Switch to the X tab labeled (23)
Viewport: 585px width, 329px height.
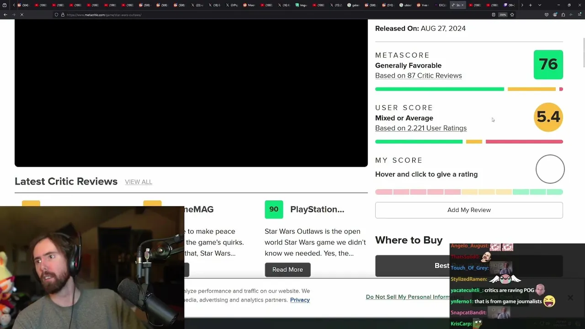[x=197, y=5]
